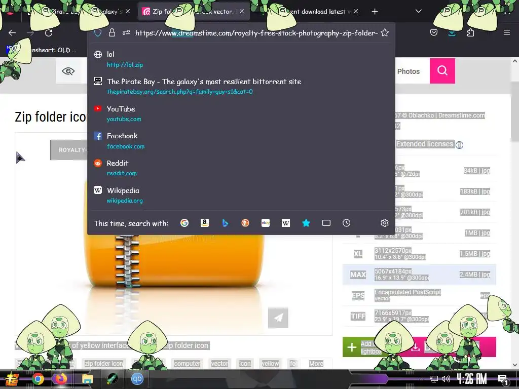Search in history using clock icon

[x=346, y=223]
